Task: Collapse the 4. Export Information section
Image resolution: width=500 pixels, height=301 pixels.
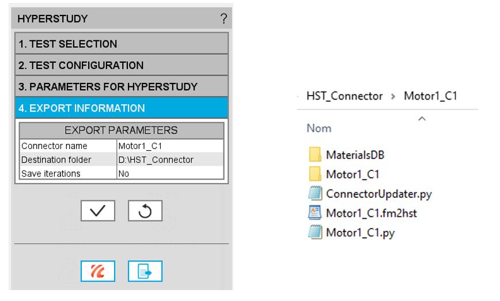Action: [x=120, y=108]
